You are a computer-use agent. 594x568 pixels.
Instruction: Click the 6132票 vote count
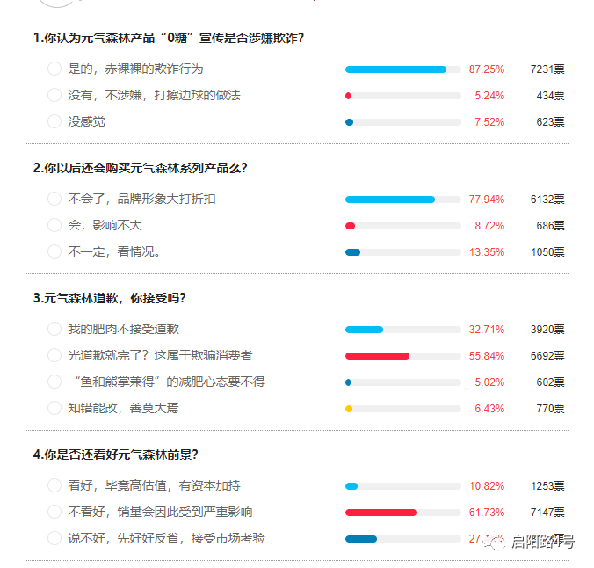pyautogui.click(x=547, y=200)
